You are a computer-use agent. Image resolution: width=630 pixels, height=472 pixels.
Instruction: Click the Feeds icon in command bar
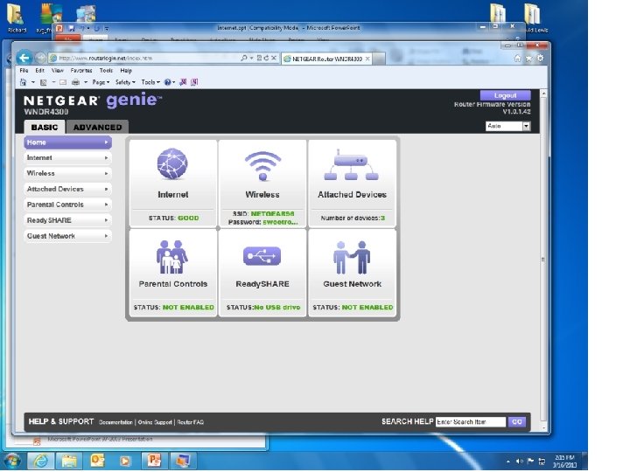(44, 82)
